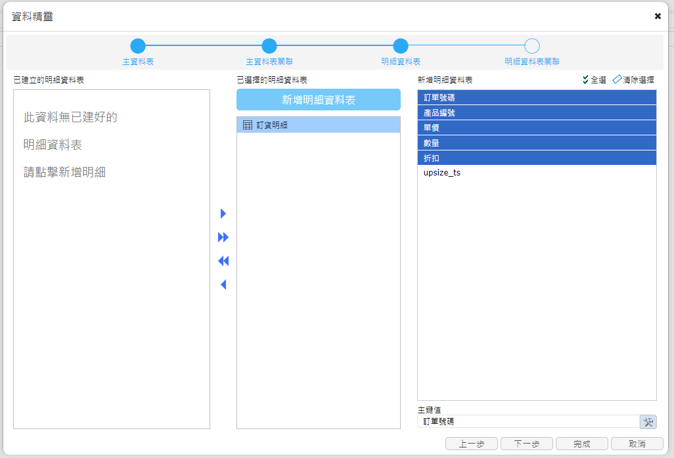This screenshot has height=458, width=674.
Task: Toggle the 產品編號 field selection
Action: [x=537, y=112]
